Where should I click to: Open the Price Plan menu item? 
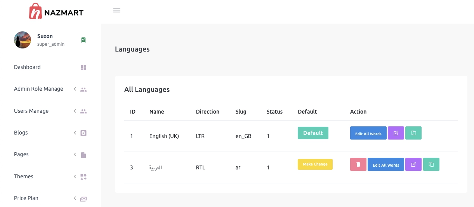point(26,198)
